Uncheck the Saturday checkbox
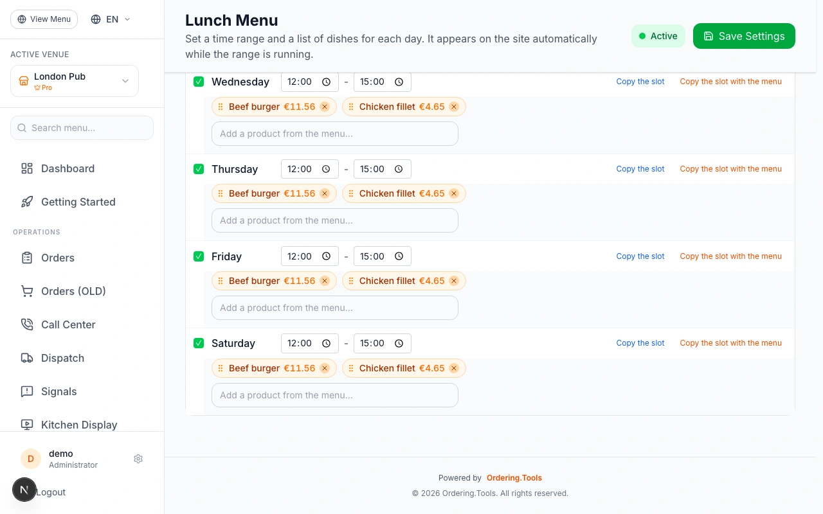823x514 pixels. 199,343
